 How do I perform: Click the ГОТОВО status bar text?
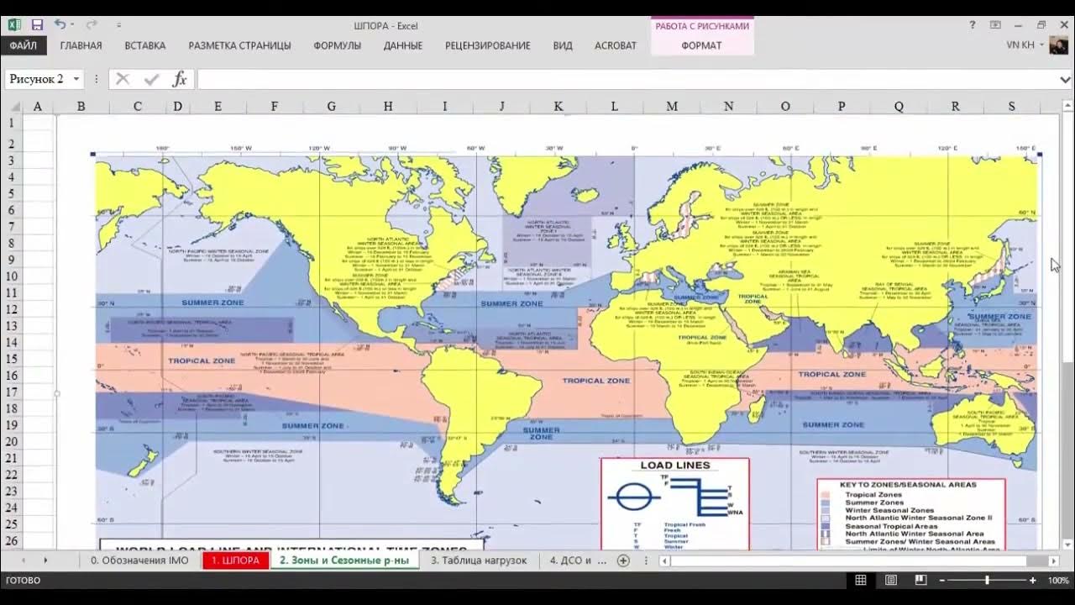pos(23,581)
